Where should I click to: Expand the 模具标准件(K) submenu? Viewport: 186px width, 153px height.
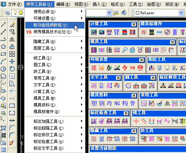(55, 112)
